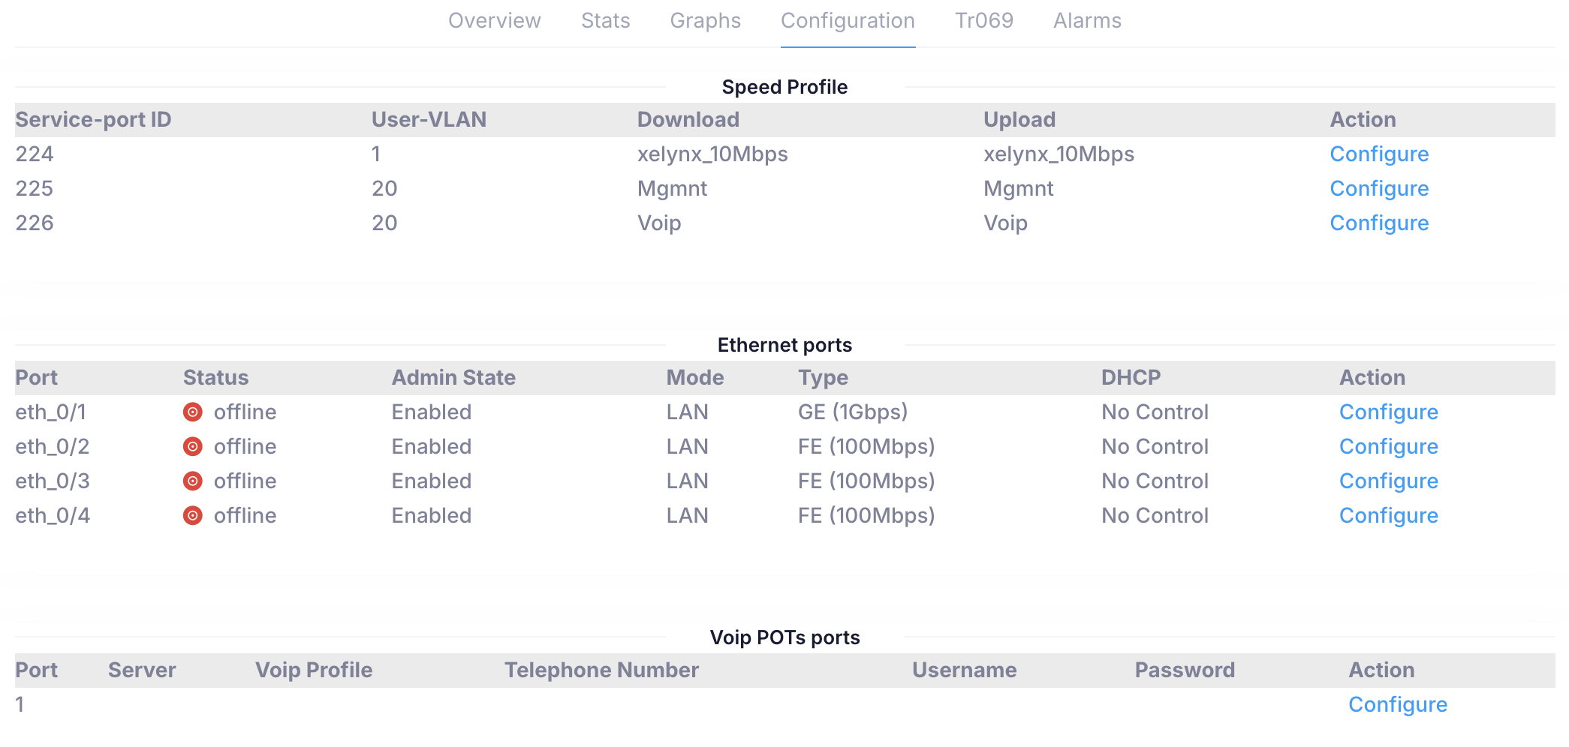Click the offline status icon for eth_0/4
This screenshot has height=747, width=1569.
193,515
